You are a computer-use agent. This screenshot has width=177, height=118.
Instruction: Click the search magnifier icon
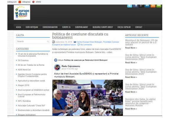[48, 42]
